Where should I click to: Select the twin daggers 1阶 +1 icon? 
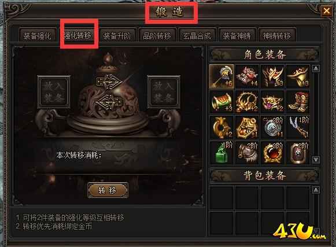point(298,127)
